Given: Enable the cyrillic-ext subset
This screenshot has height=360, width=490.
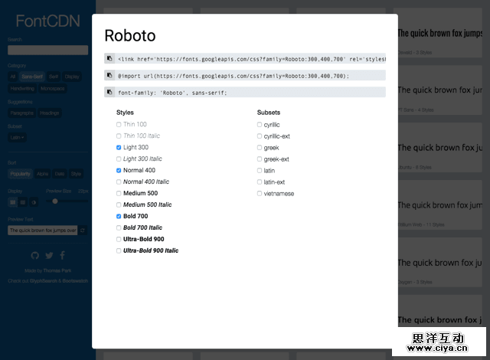Looking at the screenshot, I should (x=260, y=136).
